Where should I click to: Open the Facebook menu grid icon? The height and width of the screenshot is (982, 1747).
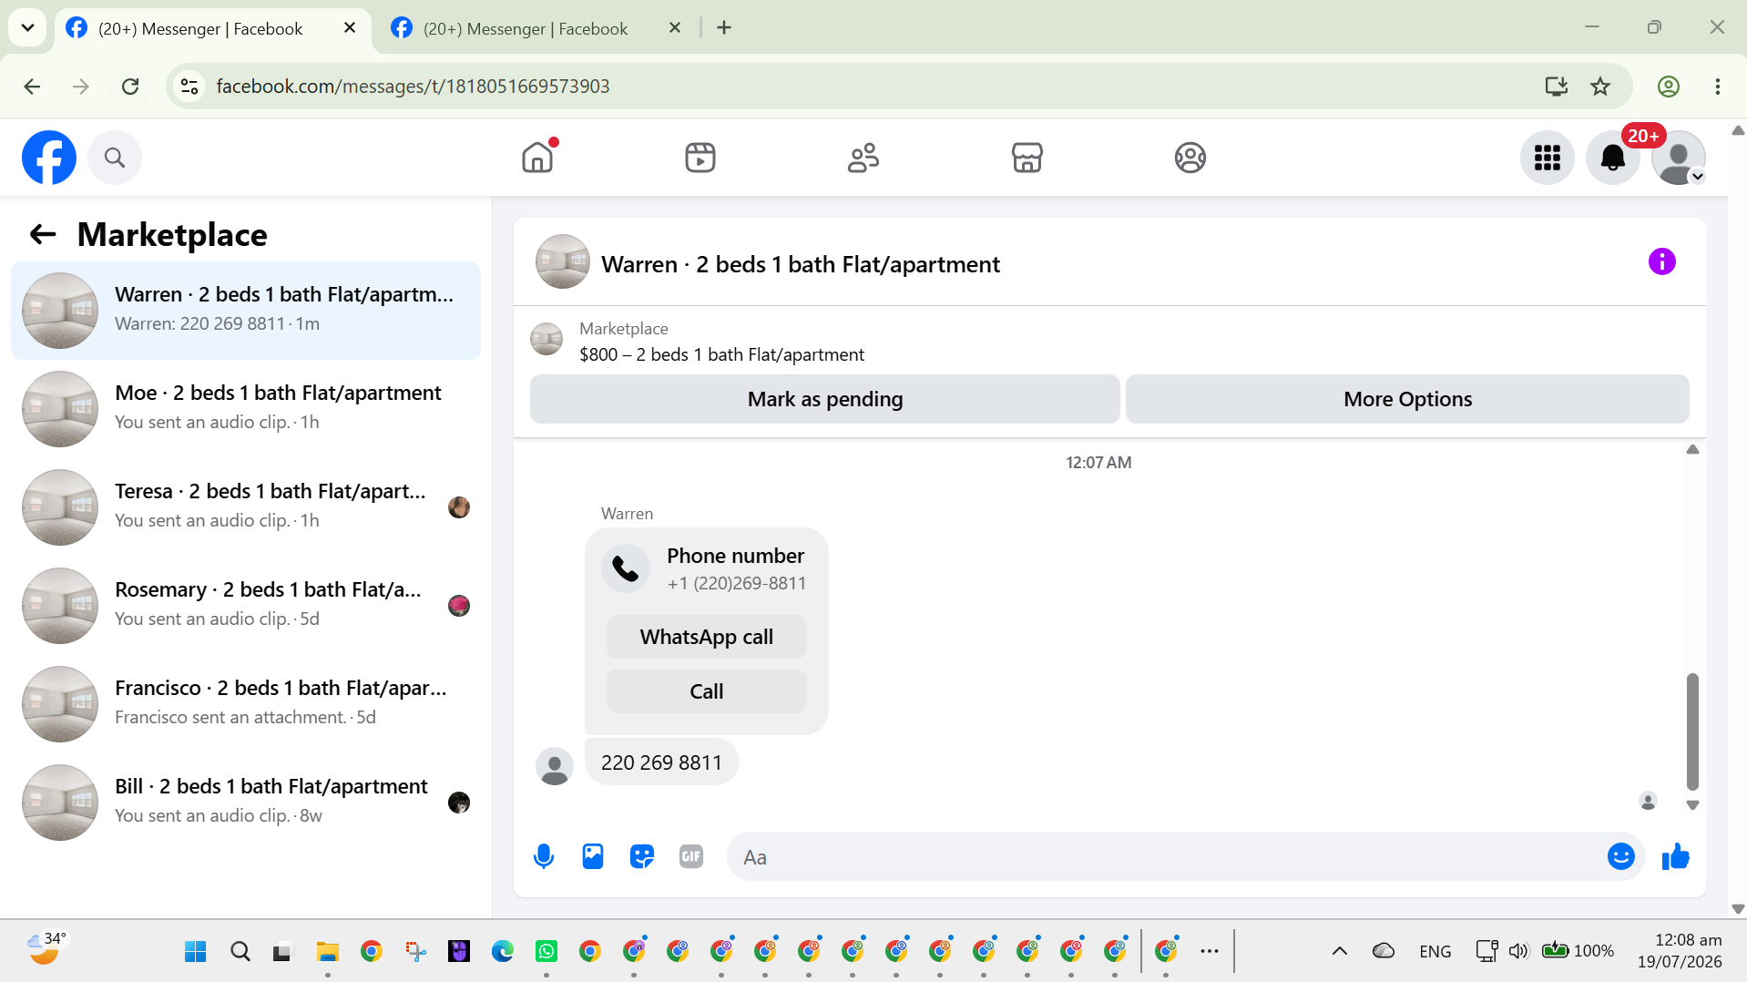point(1547,158)
